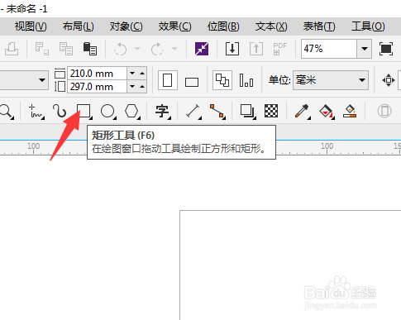Select the Zoom magnifier tool
401x320 pixels.
pyautogui.click(x=6, y=112)
